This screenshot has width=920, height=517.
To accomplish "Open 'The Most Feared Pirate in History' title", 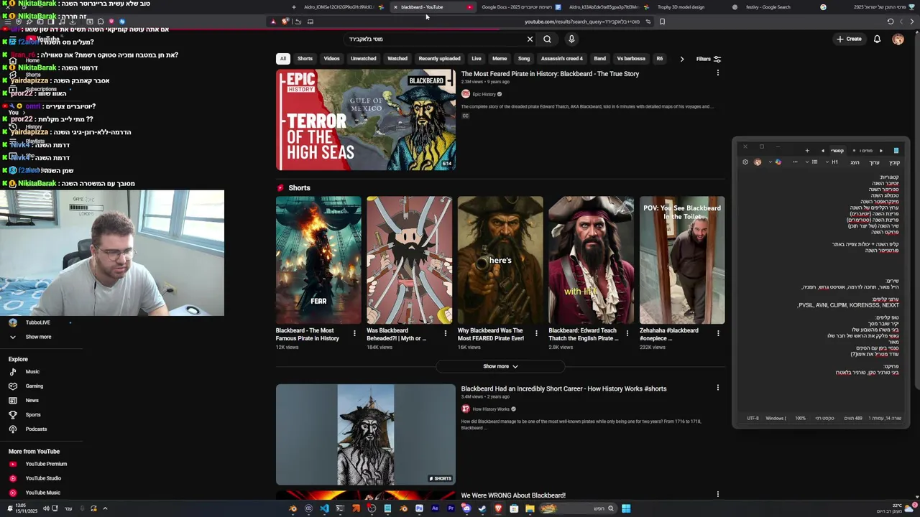I will [550, 74].
